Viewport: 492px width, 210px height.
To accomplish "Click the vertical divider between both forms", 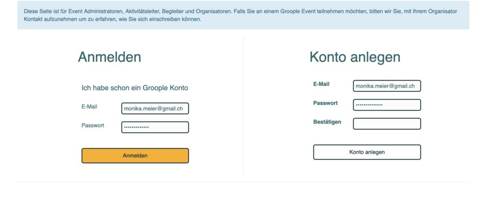I will click(x=243, y=106).
